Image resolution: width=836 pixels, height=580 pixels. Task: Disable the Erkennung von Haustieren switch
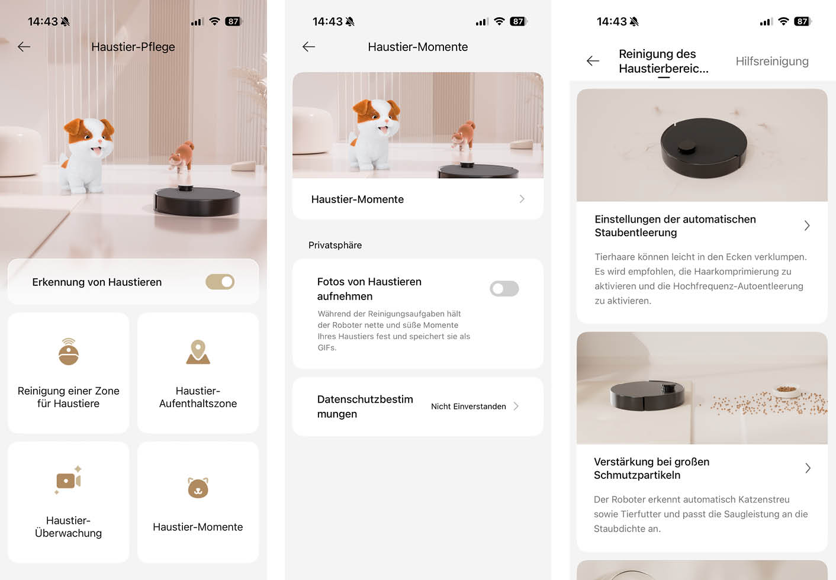point(220,282)
